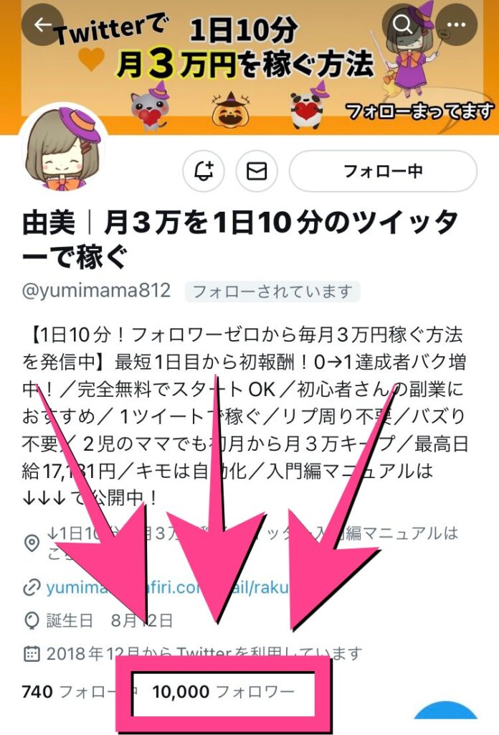Click the @yumimama812 handle
This screenshot has width=499, height=735.
point(96,291)
